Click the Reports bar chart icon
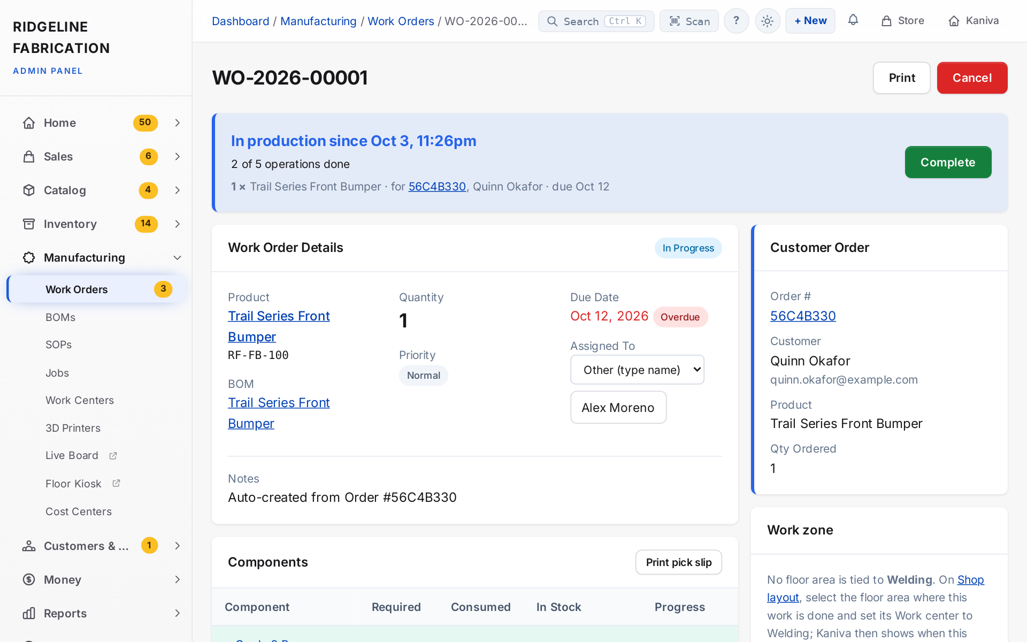1027x642 pixels. point(29,613)
